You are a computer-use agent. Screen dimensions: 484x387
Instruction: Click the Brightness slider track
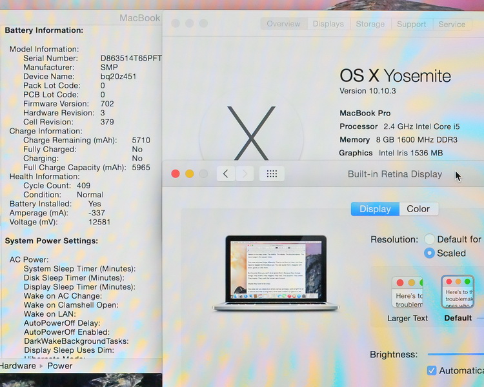click(456, 354)
